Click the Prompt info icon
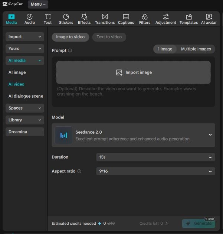 pos(70,51)
